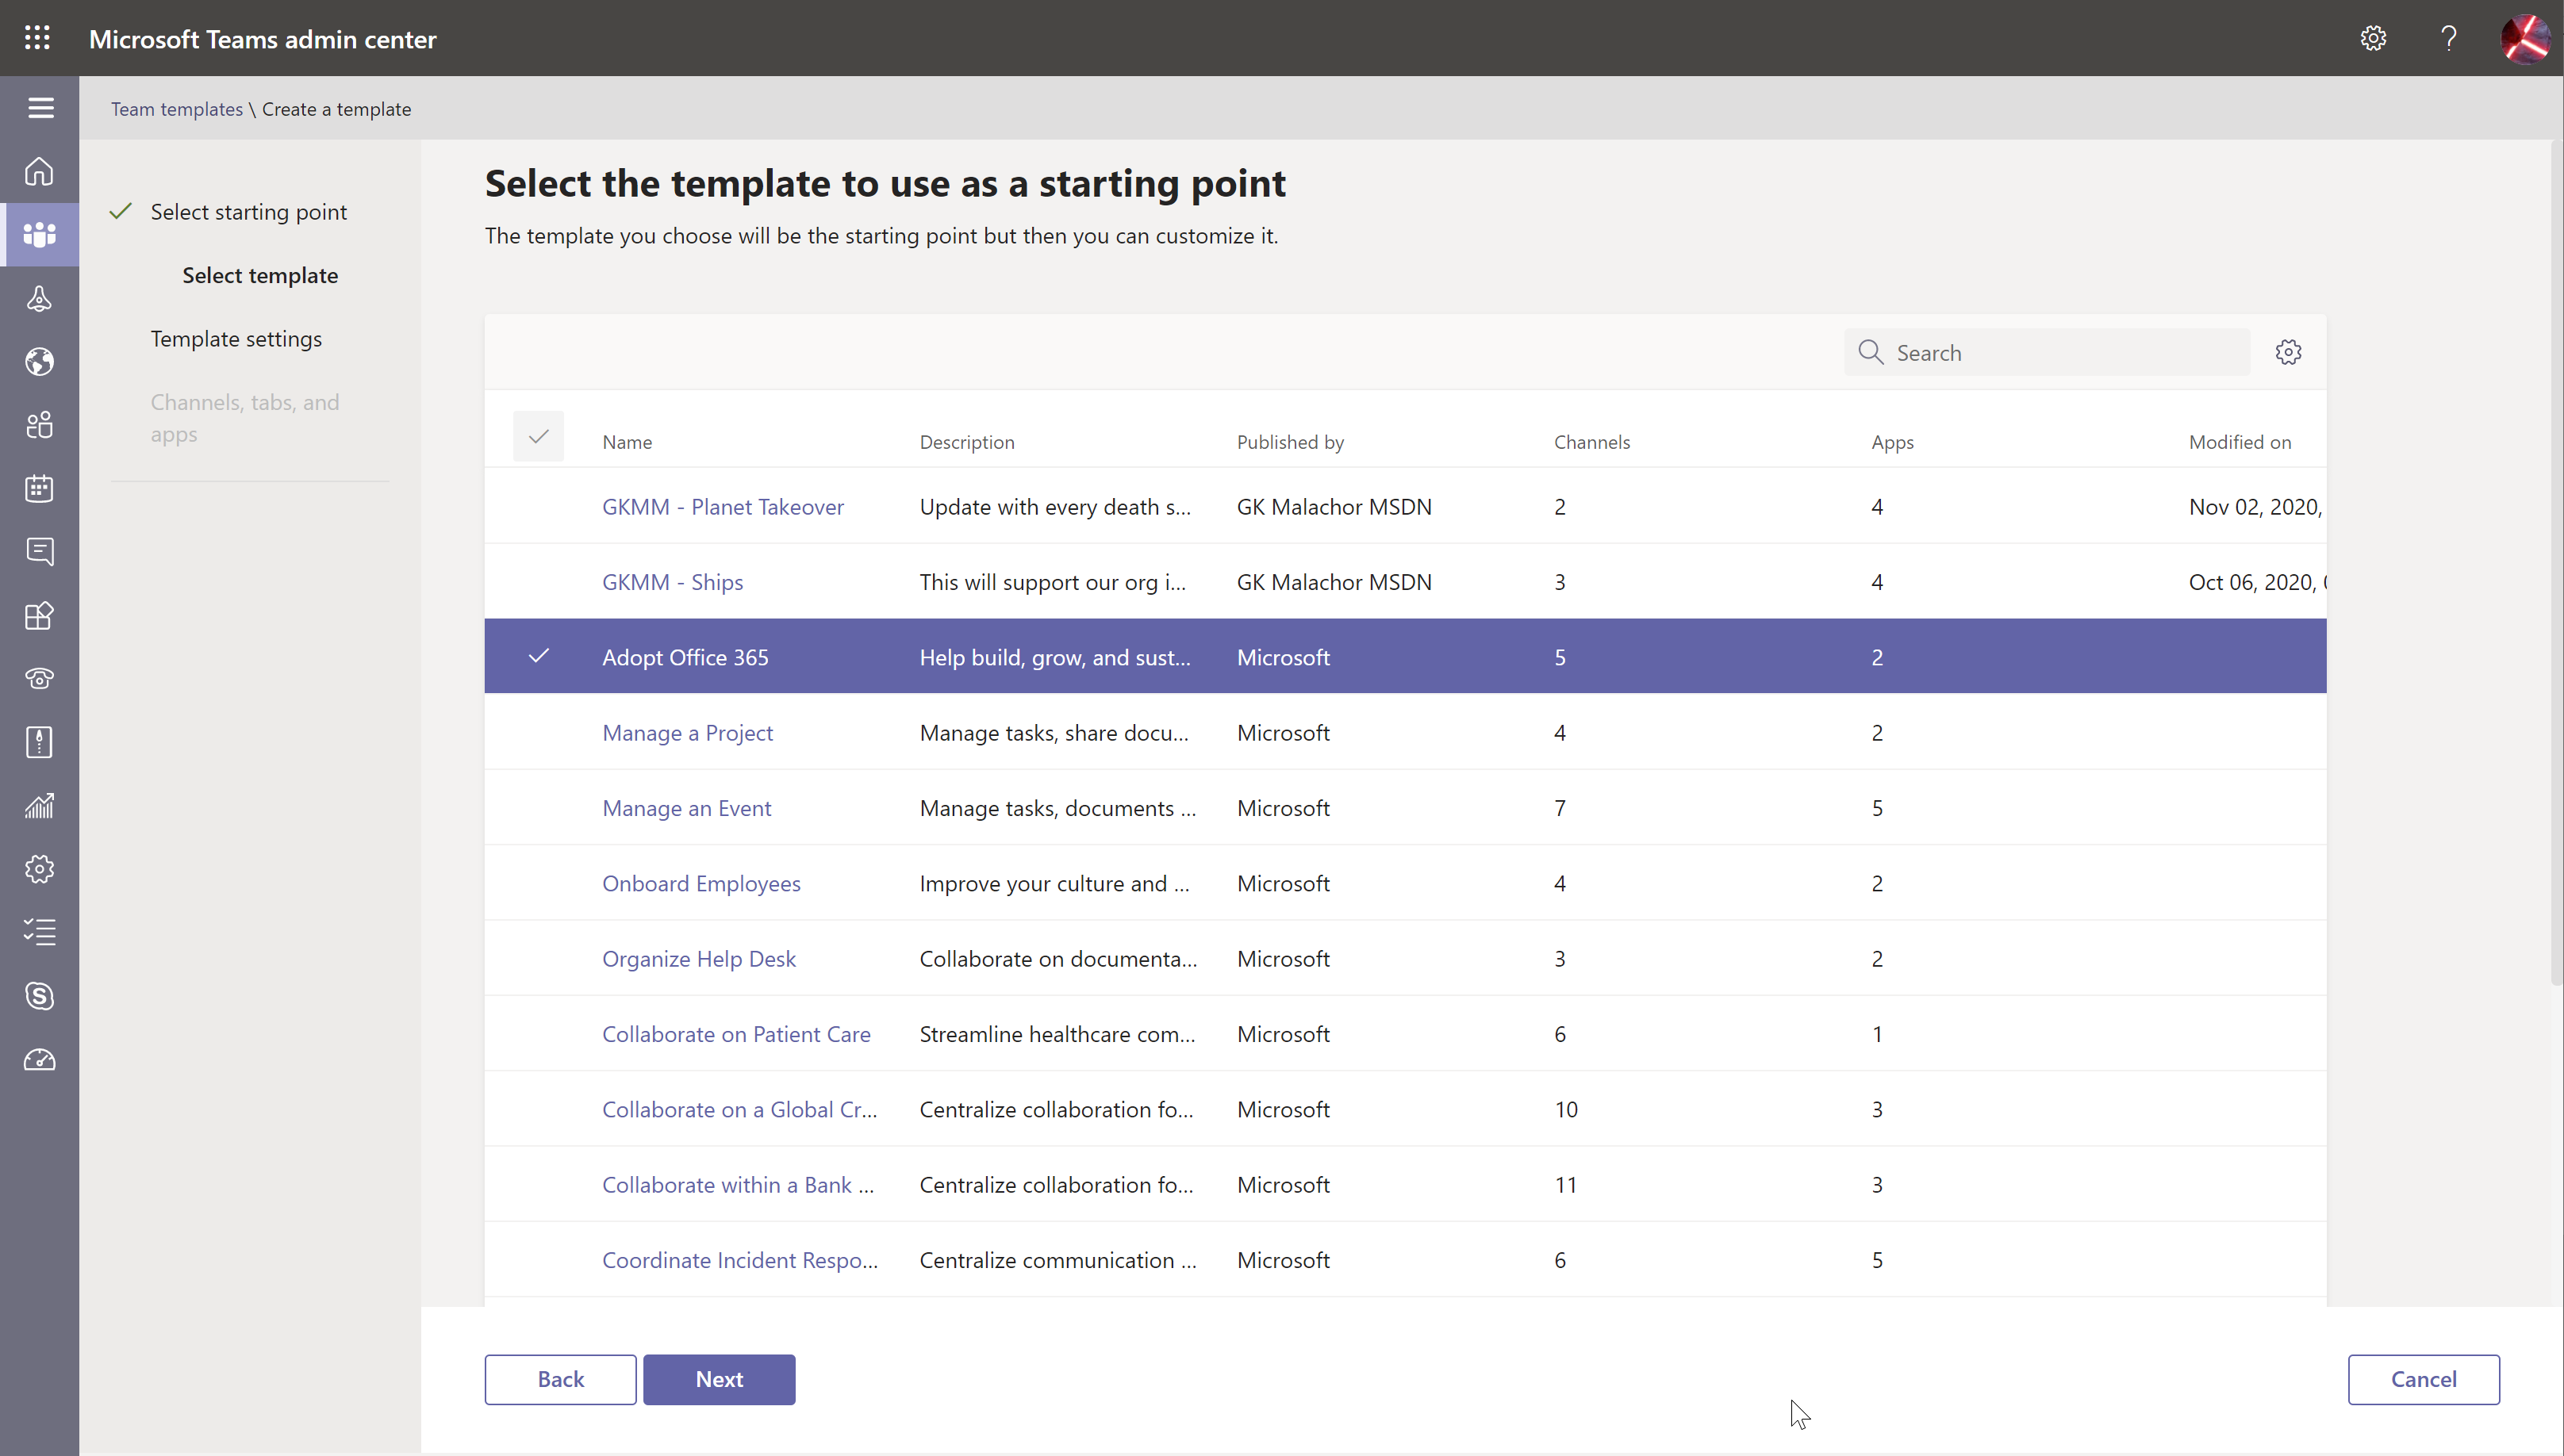This screenshot has width=2564, height=1456.
Task: Sort table by Channels column header
Action: click(1591, 442)
